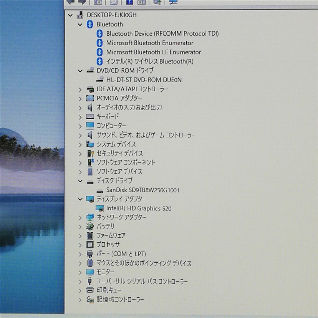Click ユニバーサル シリアル バス コントローラー label

[142, 281]
